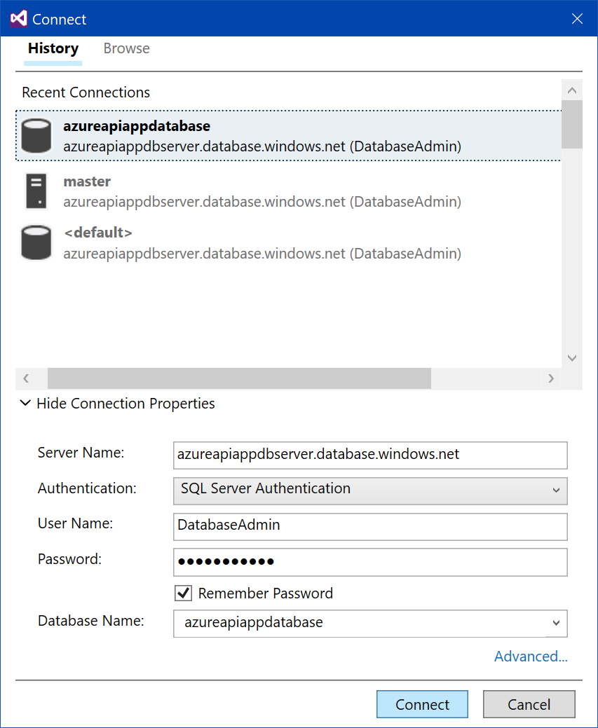Click the horizontal scrollbar thumb
598x728 pixels.
click(238, 378)
